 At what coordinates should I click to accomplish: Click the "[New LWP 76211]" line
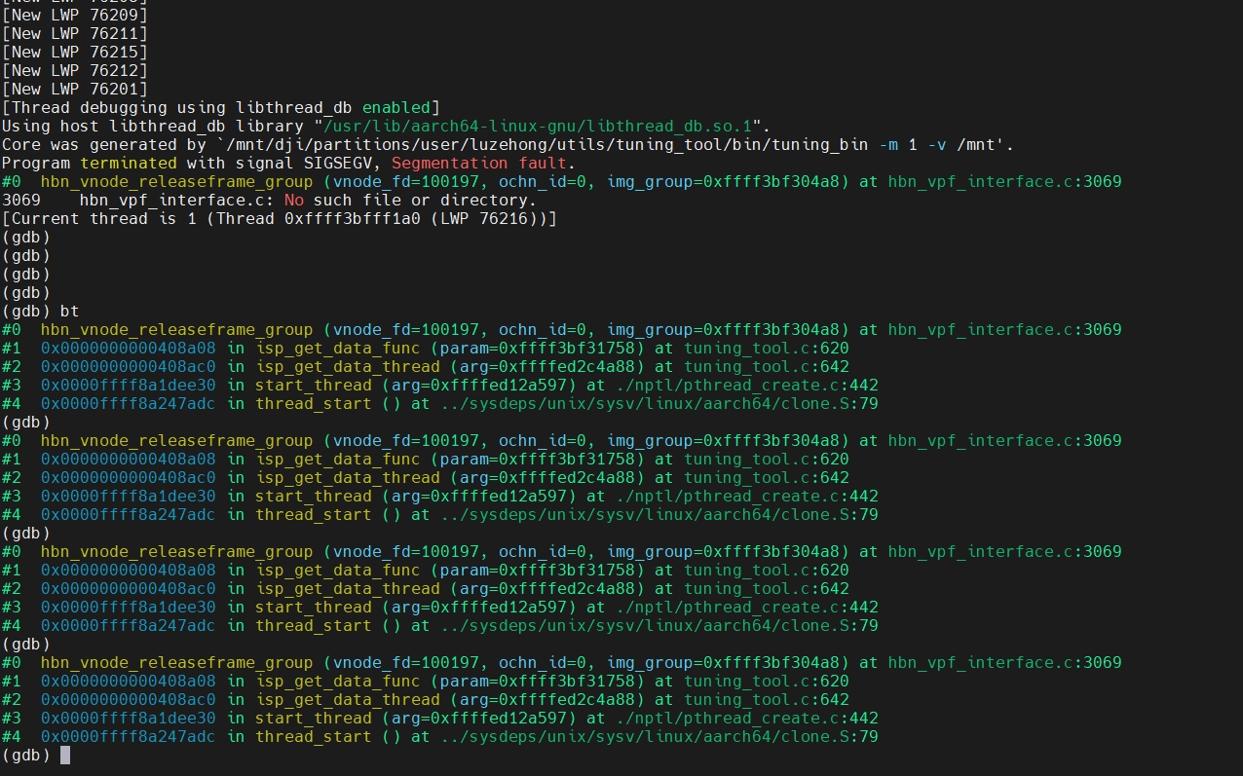[x=75, y=34]
